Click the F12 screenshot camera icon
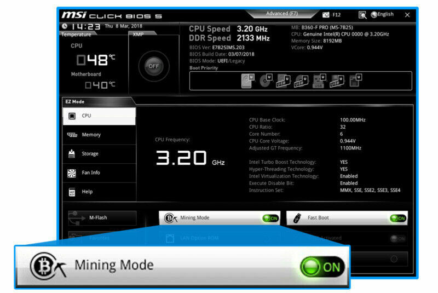The height and width of the screenshot is (293, 438). pos(326,15)
